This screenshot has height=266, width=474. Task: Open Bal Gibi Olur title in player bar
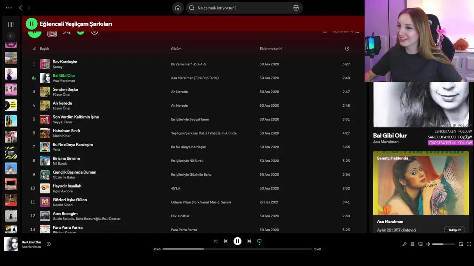(31, 242)
